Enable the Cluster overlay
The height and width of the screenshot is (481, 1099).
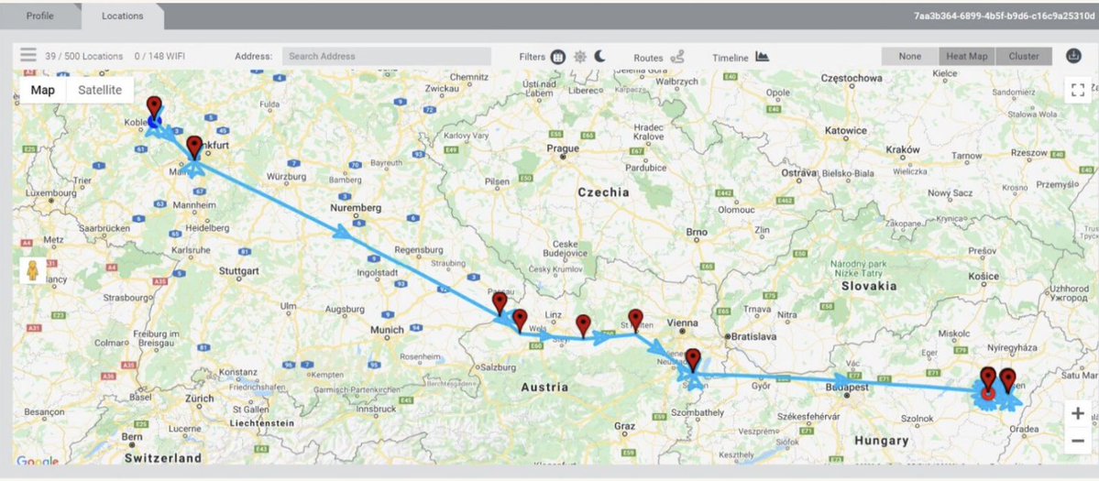[x=1023, y=57]
